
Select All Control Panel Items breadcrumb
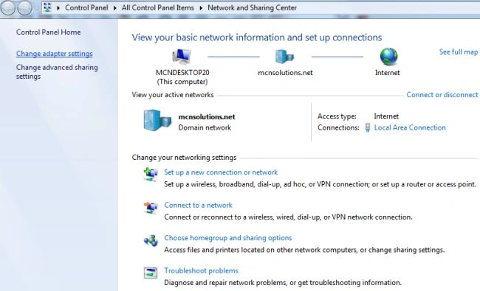157,7
